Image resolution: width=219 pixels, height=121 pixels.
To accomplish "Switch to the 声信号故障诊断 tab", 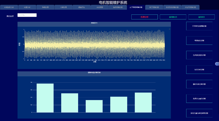I will tap(190, 7).
